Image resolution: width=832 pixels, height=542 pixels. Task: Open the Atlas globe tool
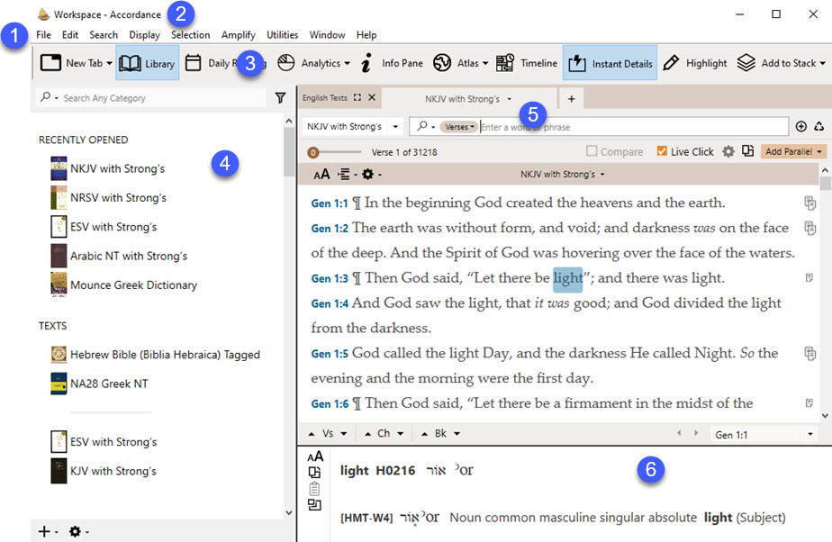coord(442,63)
